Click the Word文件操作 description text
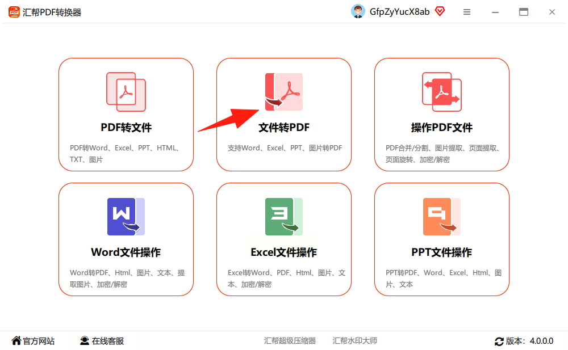Viewport: 568px width, 350px height. [x=127, y=279]
